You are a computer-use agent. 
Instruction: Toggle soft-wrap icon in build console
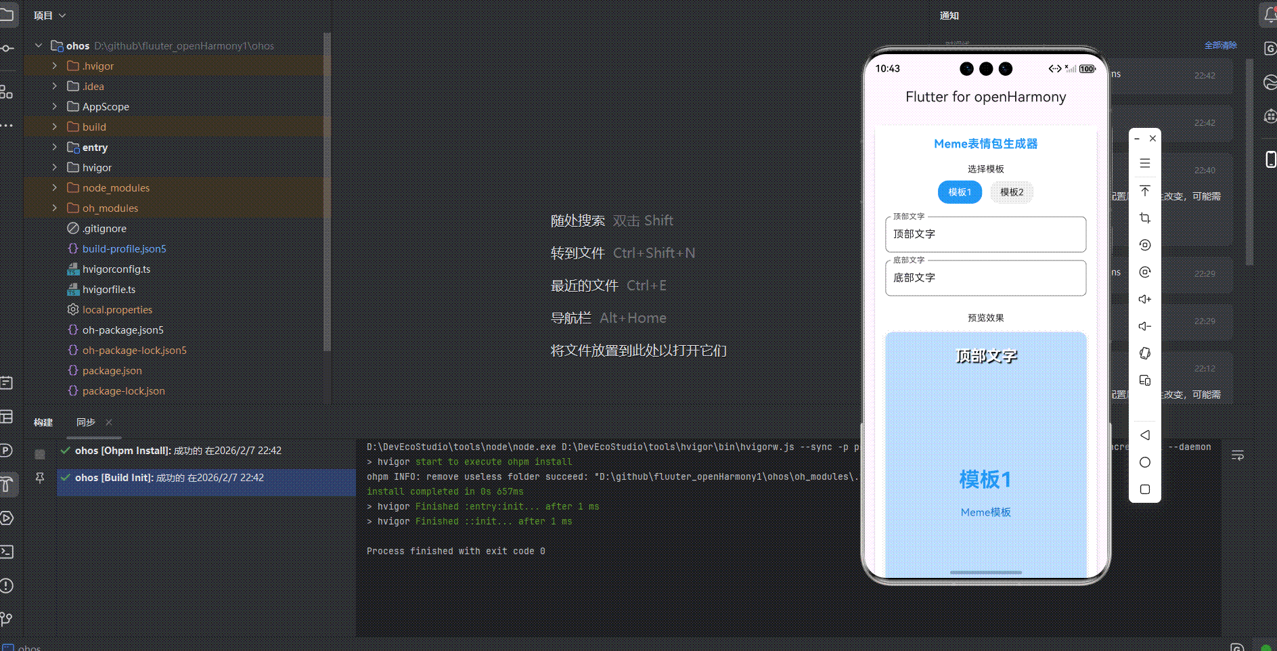[1238, 455]
